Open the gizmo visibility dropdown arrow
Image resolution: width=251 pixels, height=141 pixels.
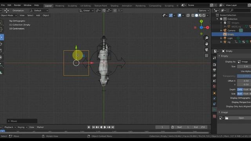click(174, 15)
